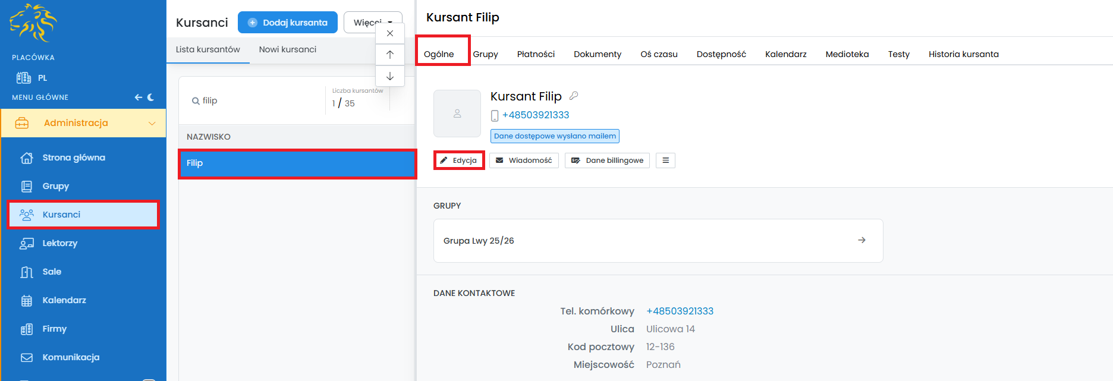This screenshot has height=381, width=1113.
Task: Click the student avatar placeholder
Action: 457,114
